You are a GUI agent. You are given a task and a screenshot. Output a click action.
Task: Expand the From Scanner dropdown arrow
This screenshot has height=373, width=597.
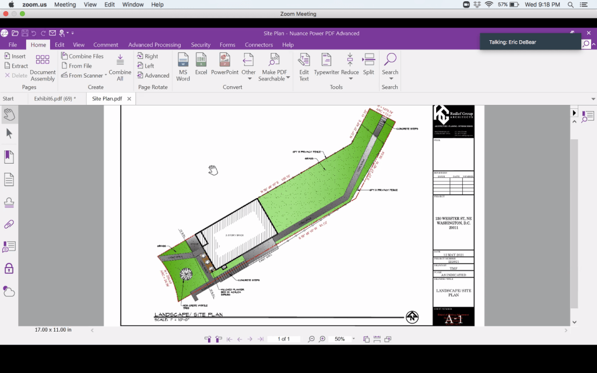point(106,75)
